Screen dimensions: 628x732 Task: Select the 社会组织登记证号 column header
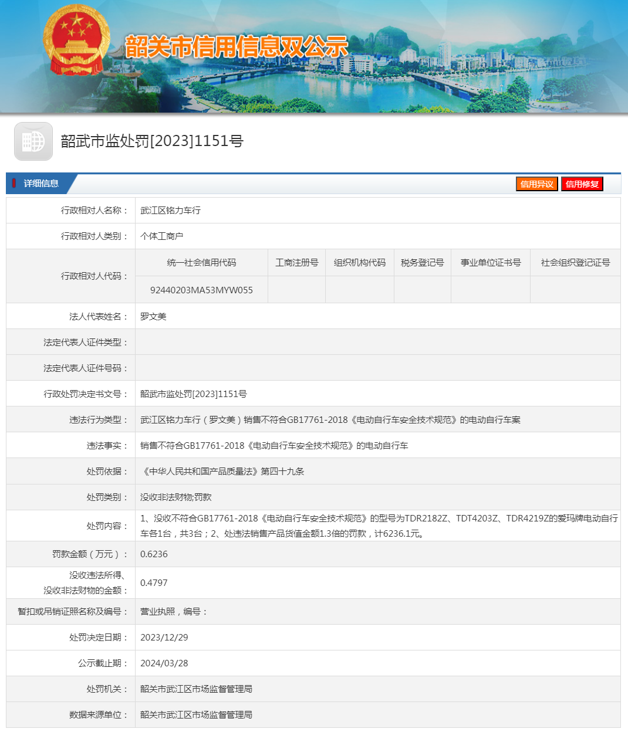coord(575,263)
